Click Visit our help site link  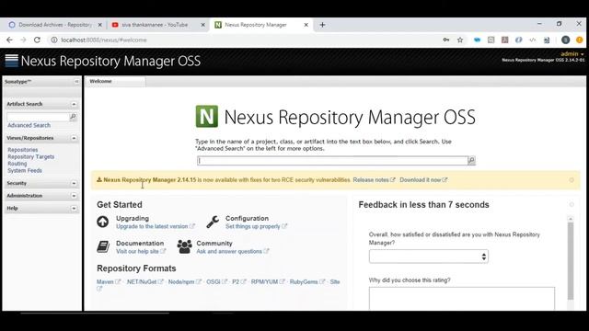141,251
